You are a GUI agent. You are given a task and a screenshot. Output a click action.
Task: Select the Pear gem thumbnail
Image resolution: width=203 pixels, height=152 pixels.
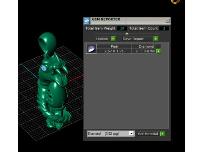point(91,49)
